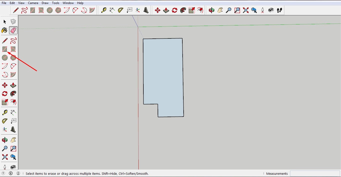Screen dimensions: 341x177
Task: Pick the Select arrow tool in the left palette
Action: tap(5, 22)
